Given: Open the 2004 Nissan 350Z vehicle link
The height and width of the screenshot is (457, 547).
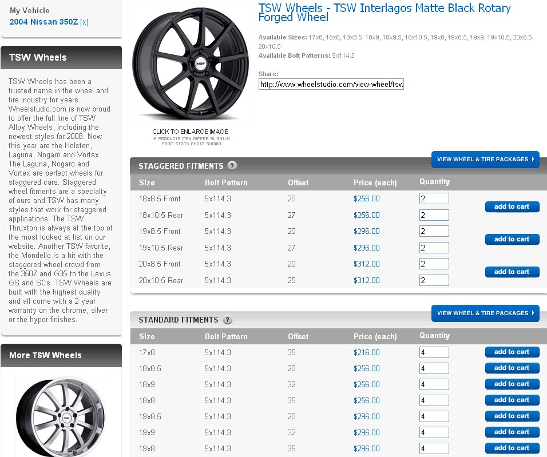Looking at the screenshot, I should point(43,22).
